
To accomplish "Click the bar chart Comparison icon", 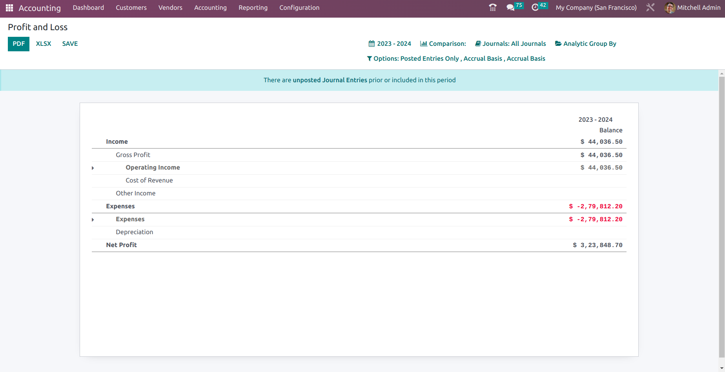I will [423, 43].
